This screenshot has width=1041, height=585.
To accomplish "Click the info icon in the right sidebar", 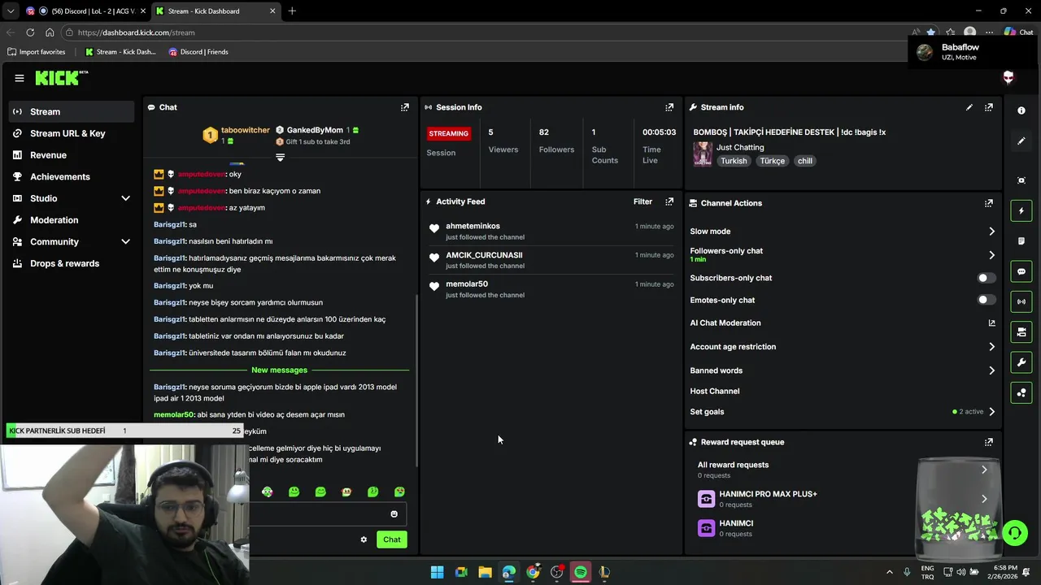I will point(1021,110).
